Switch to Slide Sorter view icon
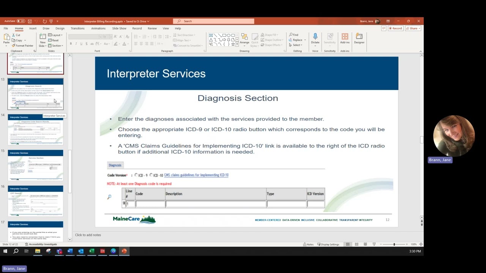The image size is (486, 273). tap(357, 244)
